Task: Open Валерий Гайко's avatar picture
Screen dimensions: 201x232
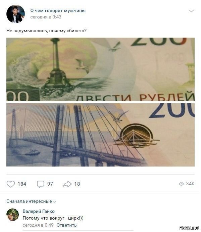Action: 12,215
